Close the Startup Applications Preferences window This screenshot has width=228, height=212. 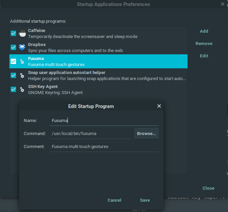click(x=223, y=4)
